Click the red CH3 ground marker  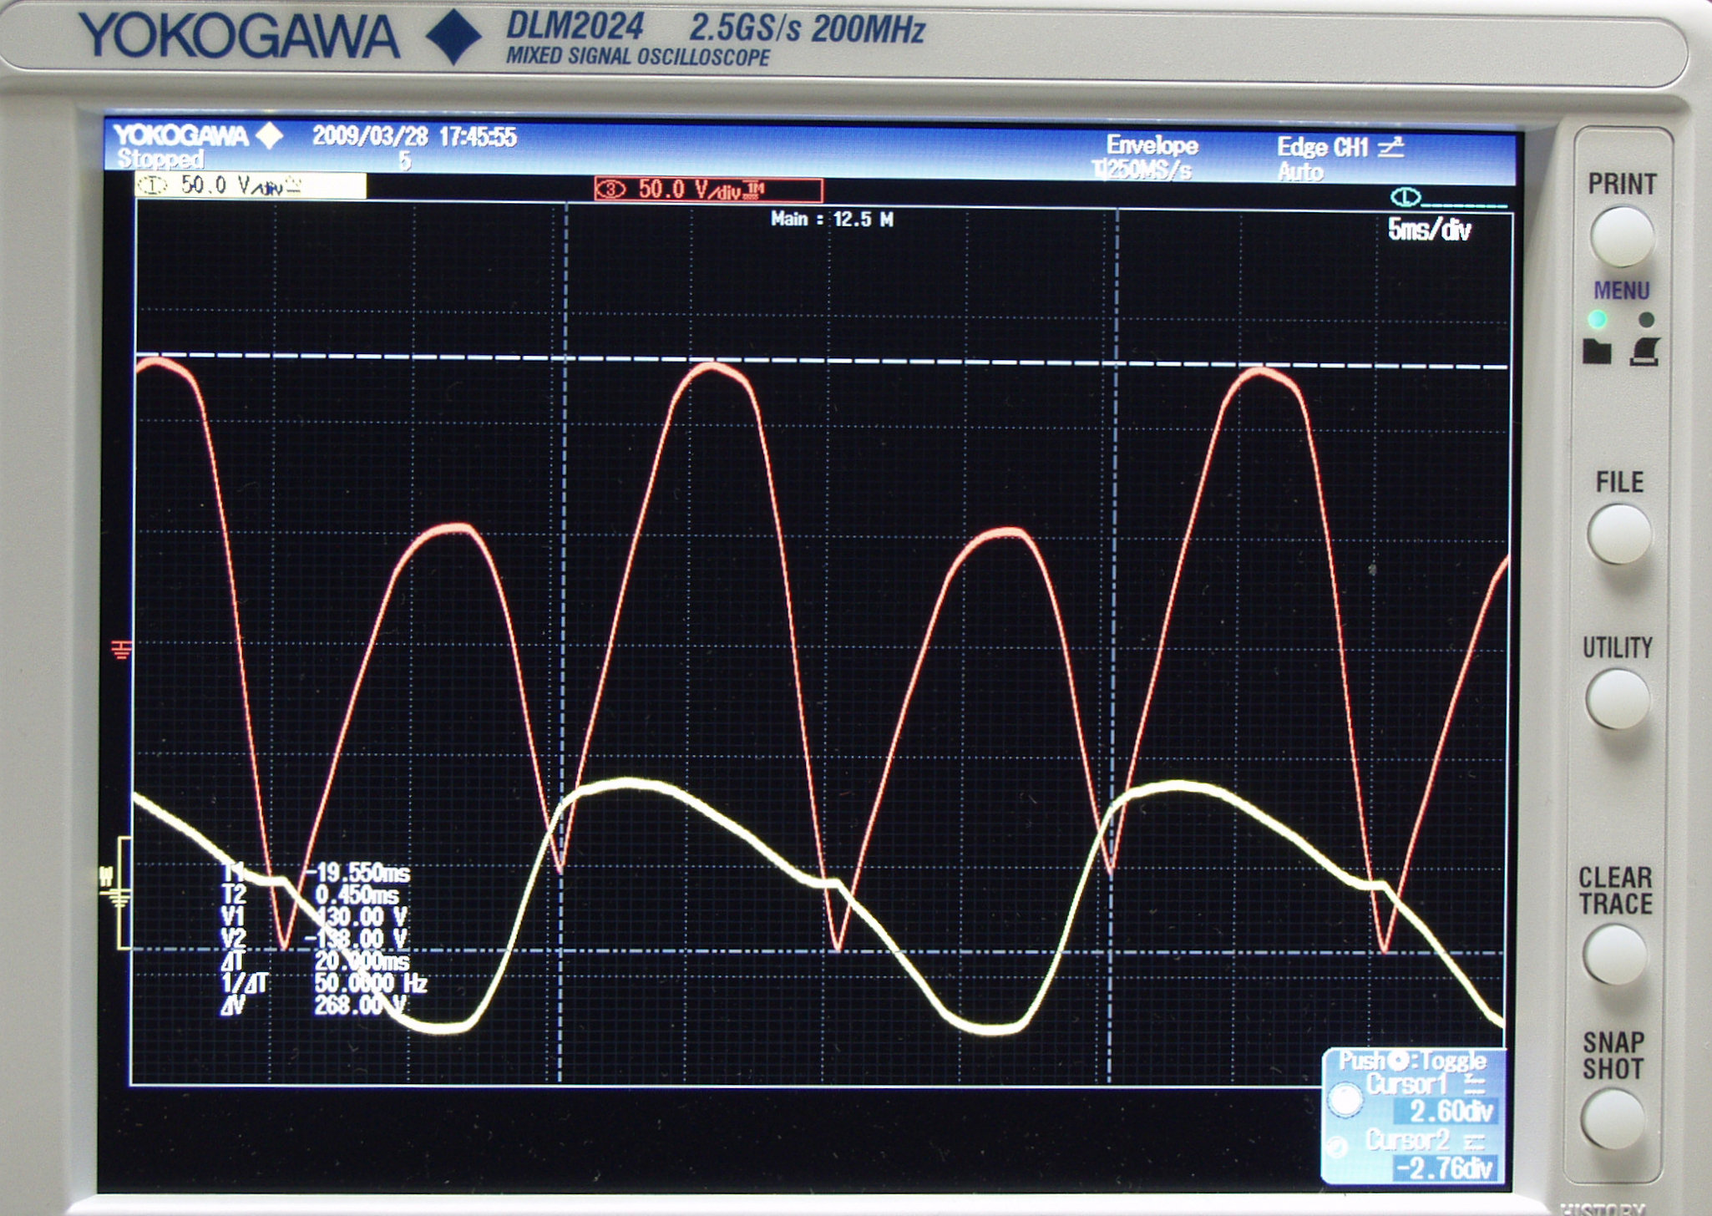click(x=121, y=649)
